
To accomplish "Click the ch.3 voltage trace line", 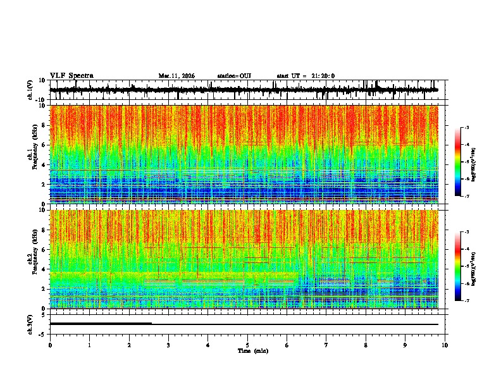I will (244, 324).
